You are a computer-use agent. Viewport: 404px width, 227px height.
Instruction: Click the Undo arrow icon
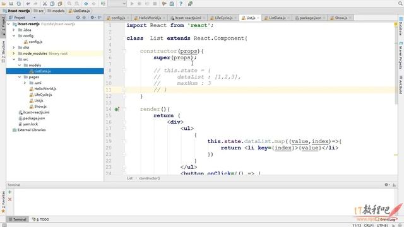28,4
